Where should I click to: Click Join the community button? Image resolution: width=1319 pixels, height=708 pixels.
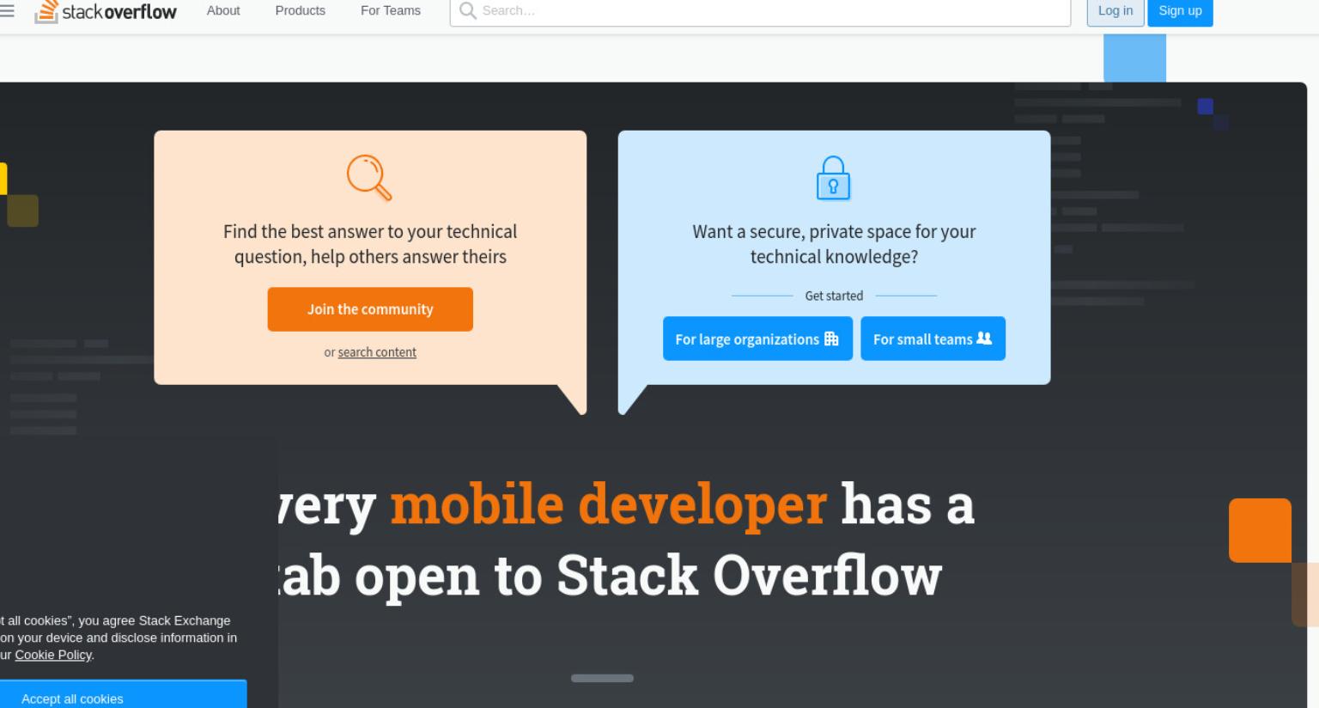[370, 309]
